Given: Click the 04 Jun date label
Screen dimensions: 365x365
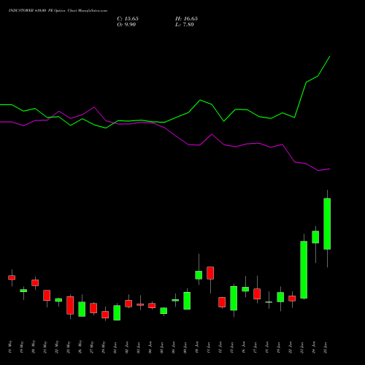Looking at the screenshot, I should tap(150, 347).
